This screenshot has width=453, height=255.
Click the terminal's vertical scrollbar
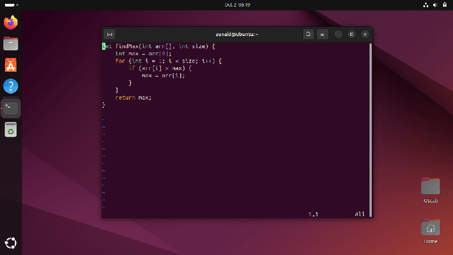click(x=371, y=130)
